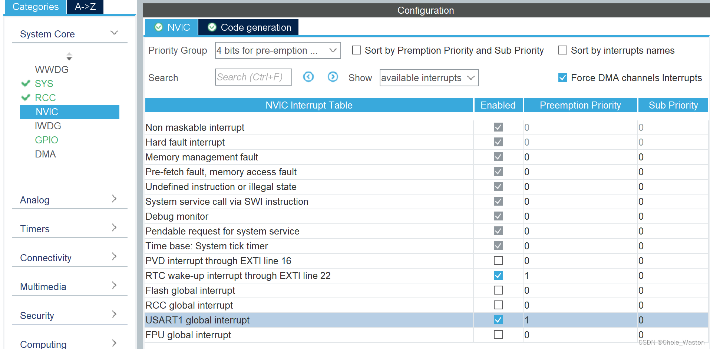Uncheck Force DMA channels Interrupts
This screenshot has height=349, width=710.
tap(563, 77)
